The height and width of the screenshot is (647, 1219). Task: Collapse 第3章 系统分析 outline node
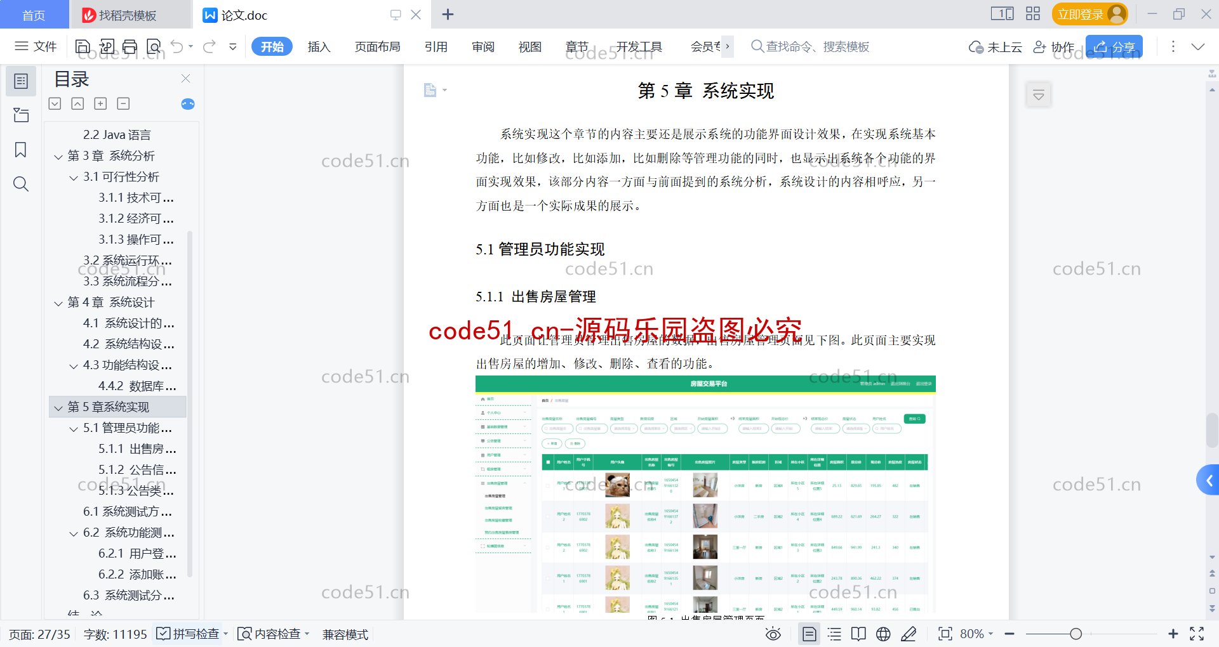click(x=58, y=157)
